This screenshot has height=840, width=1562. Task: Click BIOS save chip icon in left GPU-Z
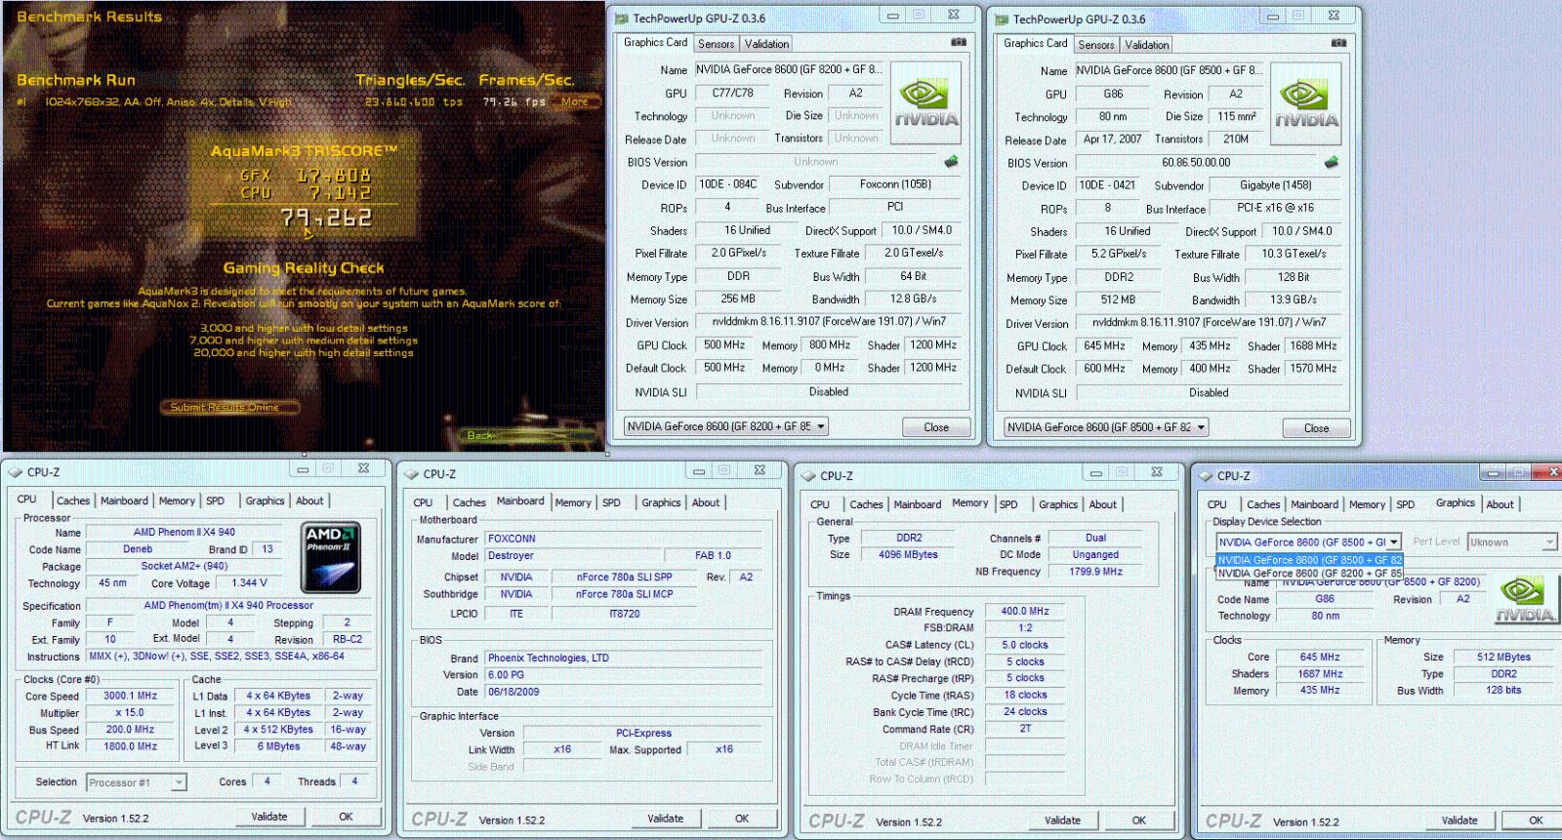[x=951, y=162]
